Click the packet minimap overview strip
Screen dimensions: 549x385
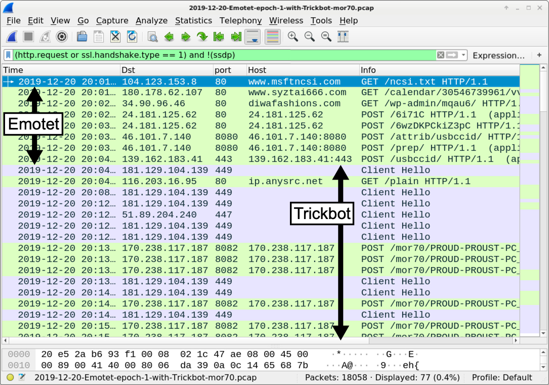(529, 199)
